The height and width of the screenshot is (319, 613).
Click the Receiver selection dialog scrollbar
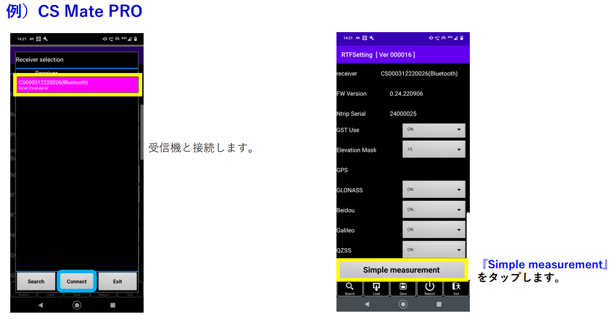[x=142, y=132]
